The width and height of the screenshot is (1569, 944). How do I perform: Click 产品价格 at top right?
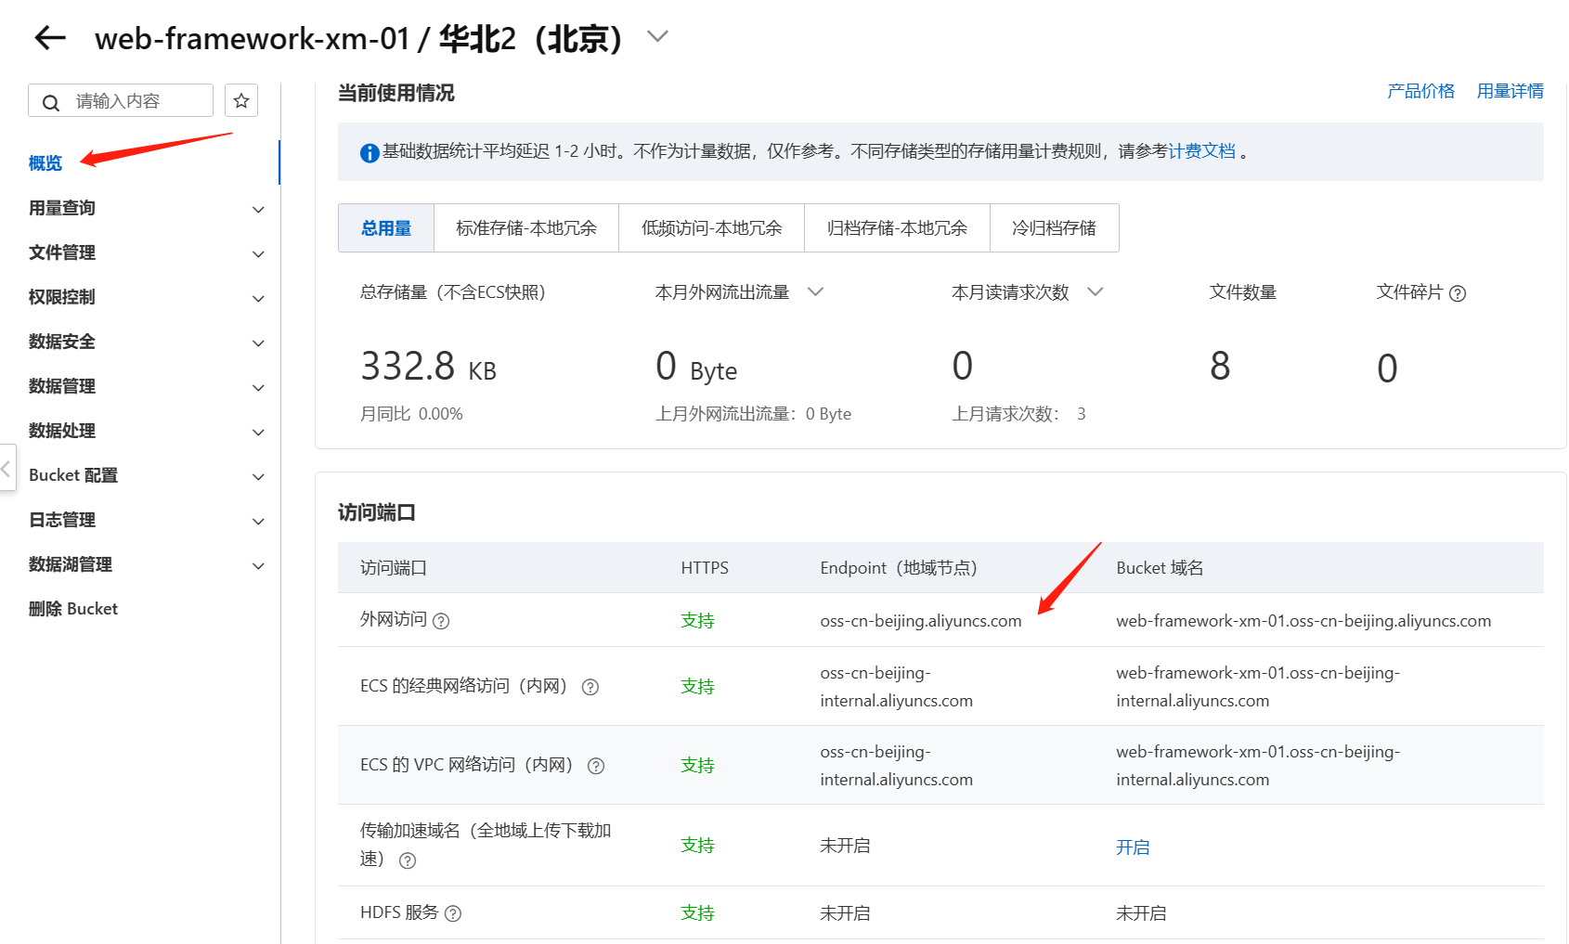[x=1420, y=90]
